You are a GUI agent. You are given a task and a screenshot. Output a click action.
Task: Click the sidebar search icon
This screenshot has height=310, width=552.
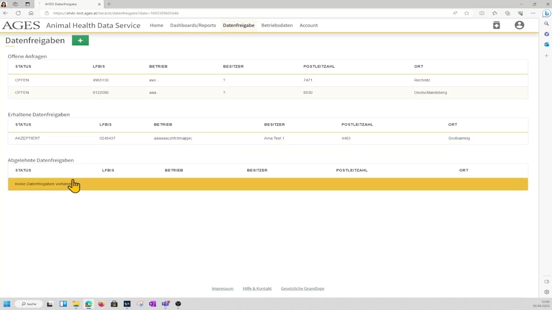pyautogui.click(x=546, y=24)
